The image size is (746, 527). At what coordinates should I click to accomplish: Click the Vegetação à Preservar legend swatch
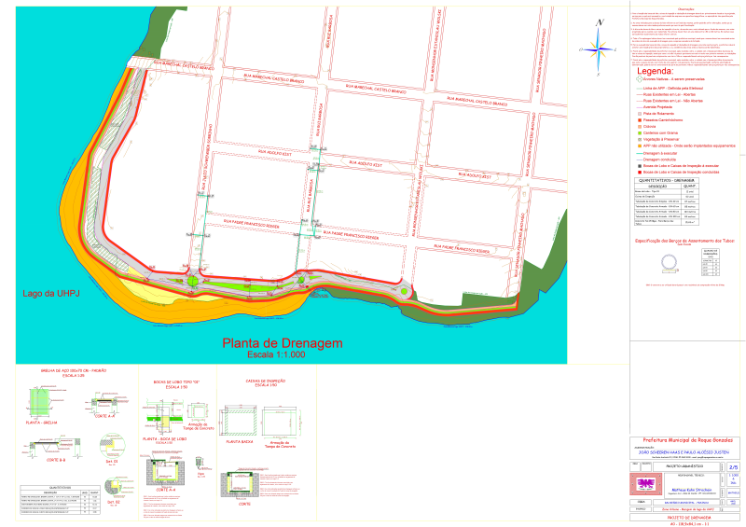coord(638,139)
